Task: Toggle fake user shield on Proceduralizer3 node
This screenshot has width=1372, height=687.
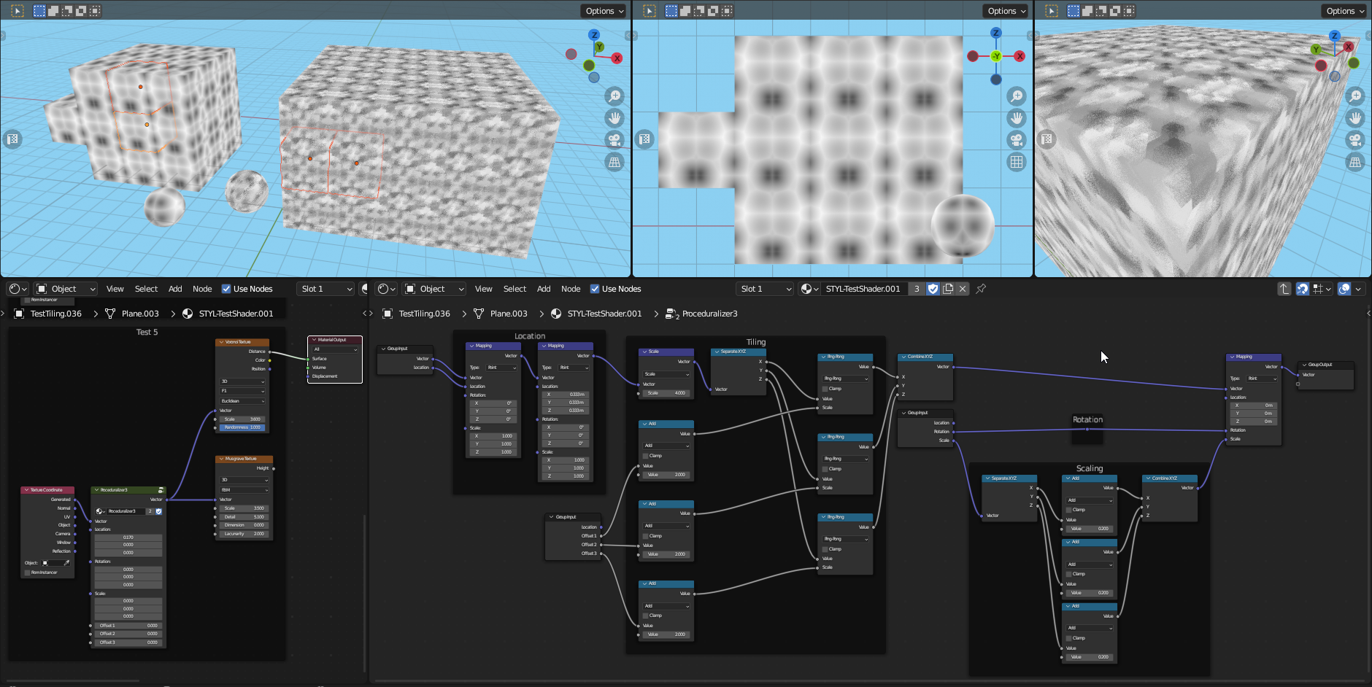Action: [x=158, y=511]
